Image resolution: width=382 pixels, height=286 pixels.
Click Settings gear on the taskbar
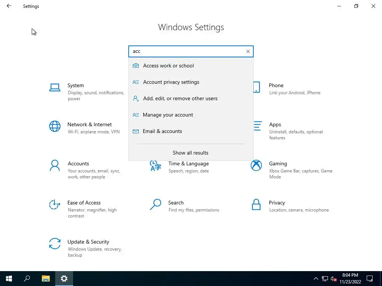pyautogui.click(x=64, y=279)
